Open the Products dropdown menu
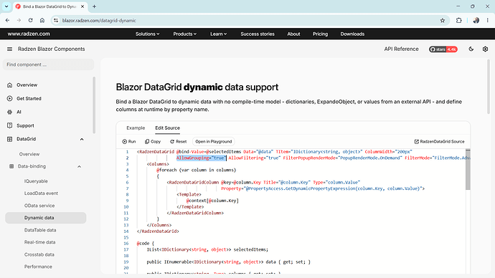 pos(184,34)
